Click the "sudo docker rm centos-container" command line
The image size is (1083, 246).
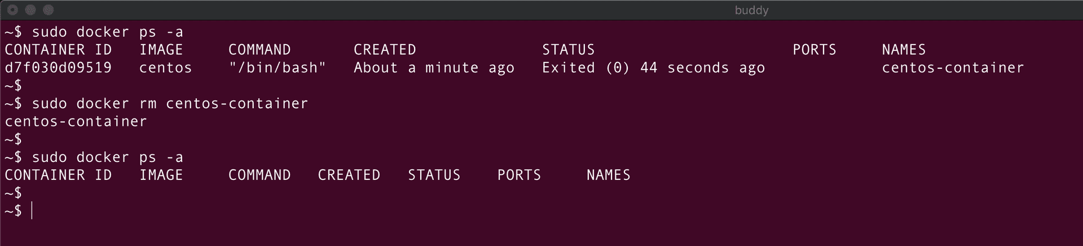(170, 104)
